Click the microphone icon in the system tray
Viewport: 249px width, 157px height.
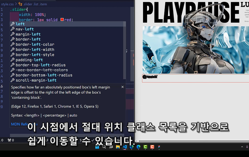pos(247,147)
